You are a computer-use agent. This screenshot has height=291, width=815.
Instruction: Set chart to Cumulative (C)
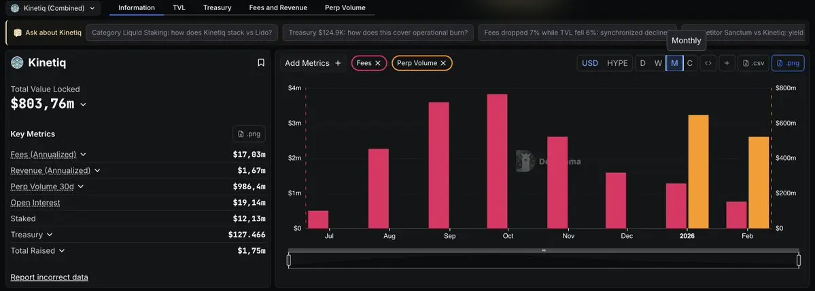(690, 63)
